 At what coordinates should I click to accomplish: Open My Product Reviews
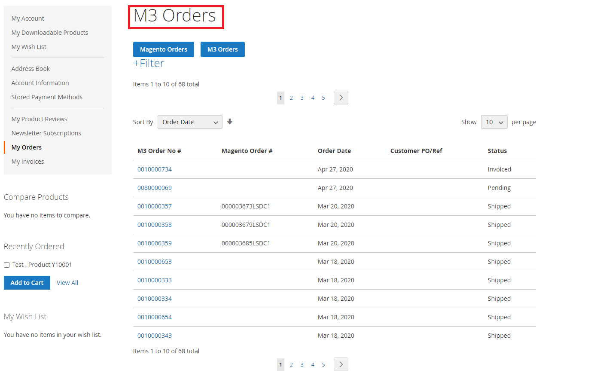(x=40, y=119)
